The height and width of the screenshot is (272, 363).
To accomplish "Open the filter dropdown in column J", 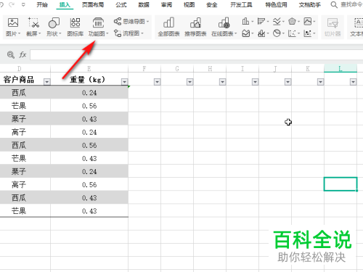I will click(x=287, y=82).
